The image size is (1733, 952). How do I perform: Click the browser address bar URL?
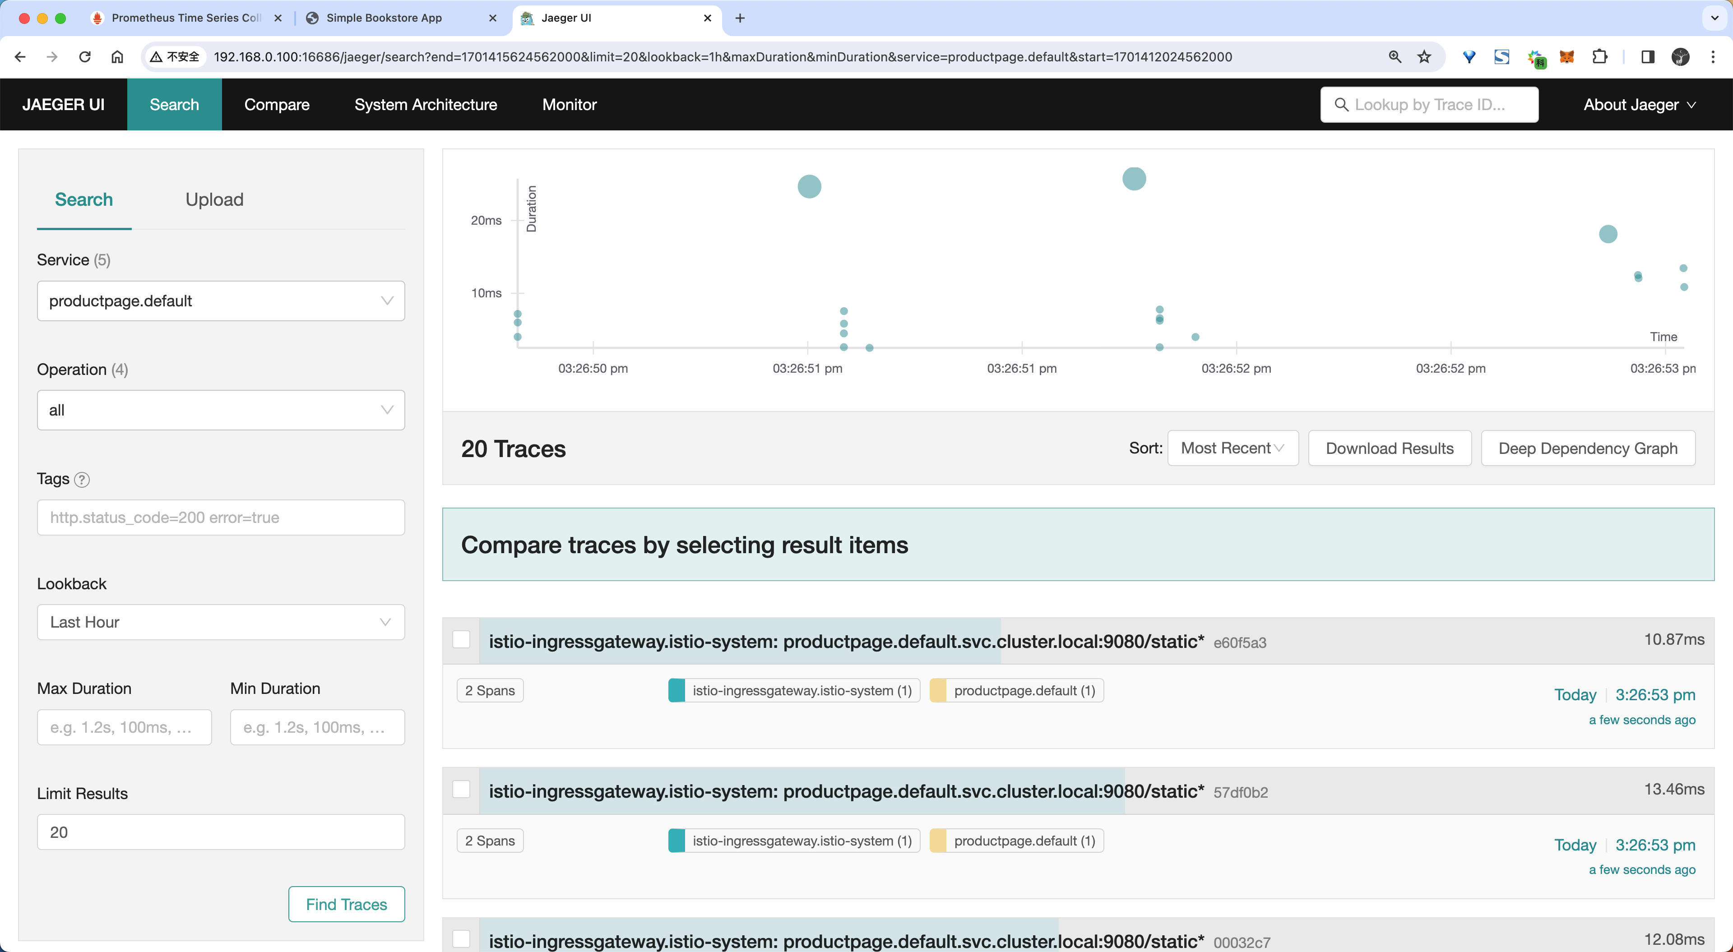[x=723, y=57]
